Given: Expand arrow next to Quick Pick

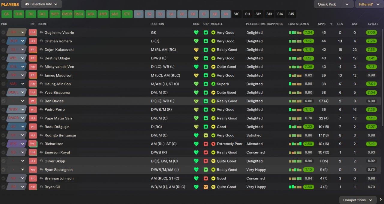Looking at the screenshot, I should [347, 4].
